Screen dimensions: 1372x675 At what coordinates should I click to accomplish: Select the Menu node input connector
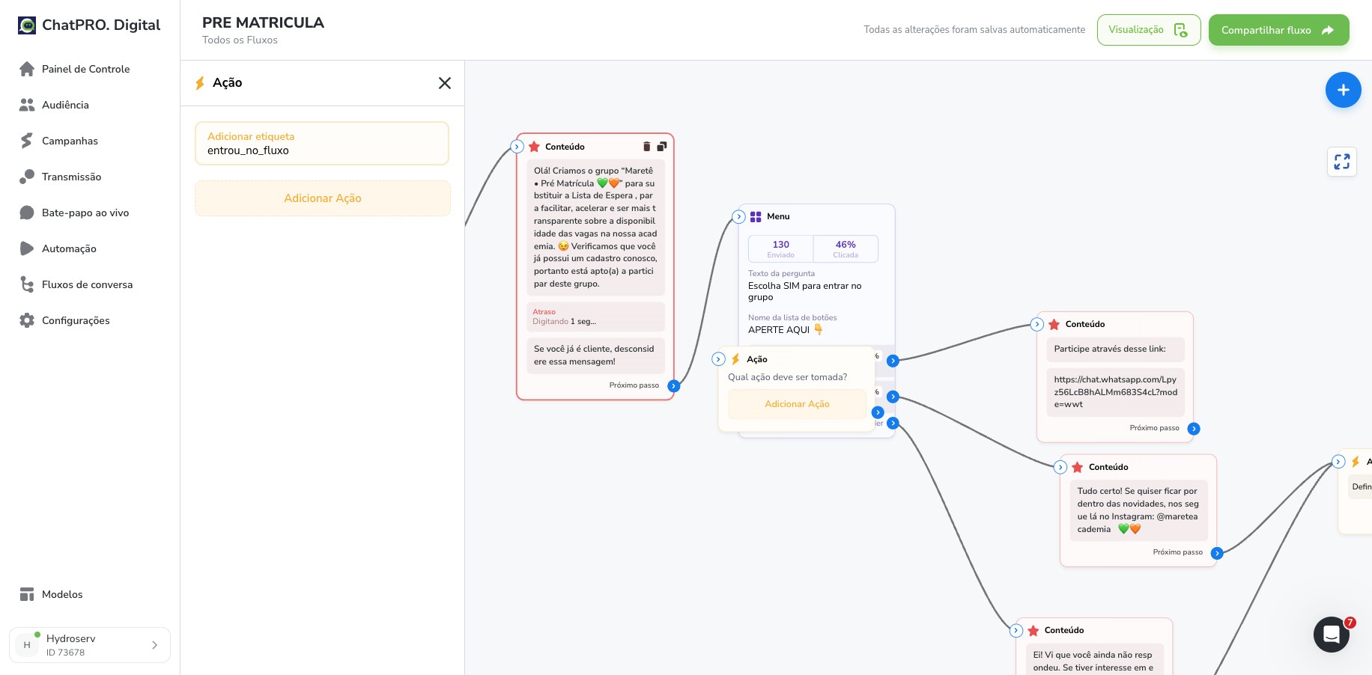pyautogui.click(x=738, y=217)
